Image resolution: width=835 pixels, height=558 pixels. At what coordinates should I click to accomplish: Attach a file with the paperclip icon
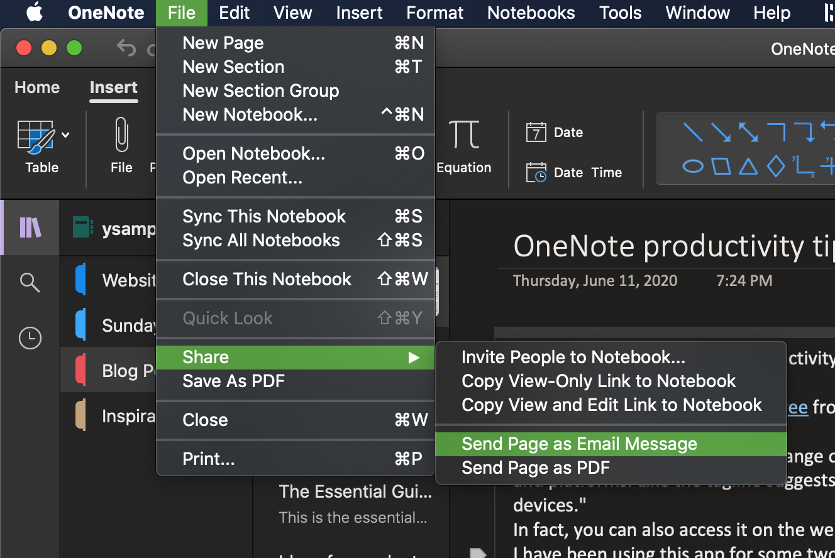point(121,135)
